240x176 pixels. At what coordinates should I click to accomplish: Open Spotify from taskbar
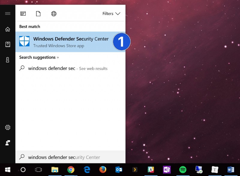point(183,170)
